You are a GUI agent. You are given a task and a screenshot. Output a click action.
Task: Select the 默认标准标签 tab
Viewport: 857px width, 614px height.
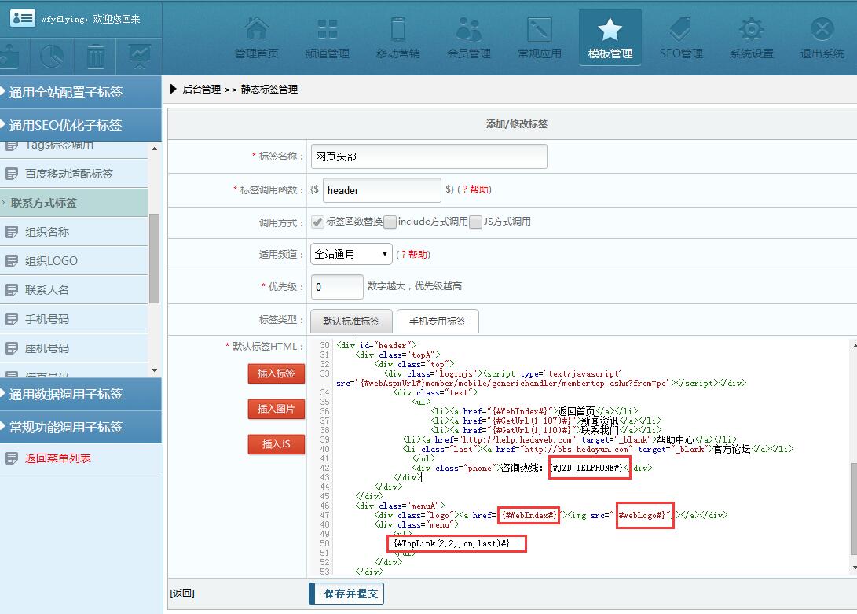coord(351,321)
